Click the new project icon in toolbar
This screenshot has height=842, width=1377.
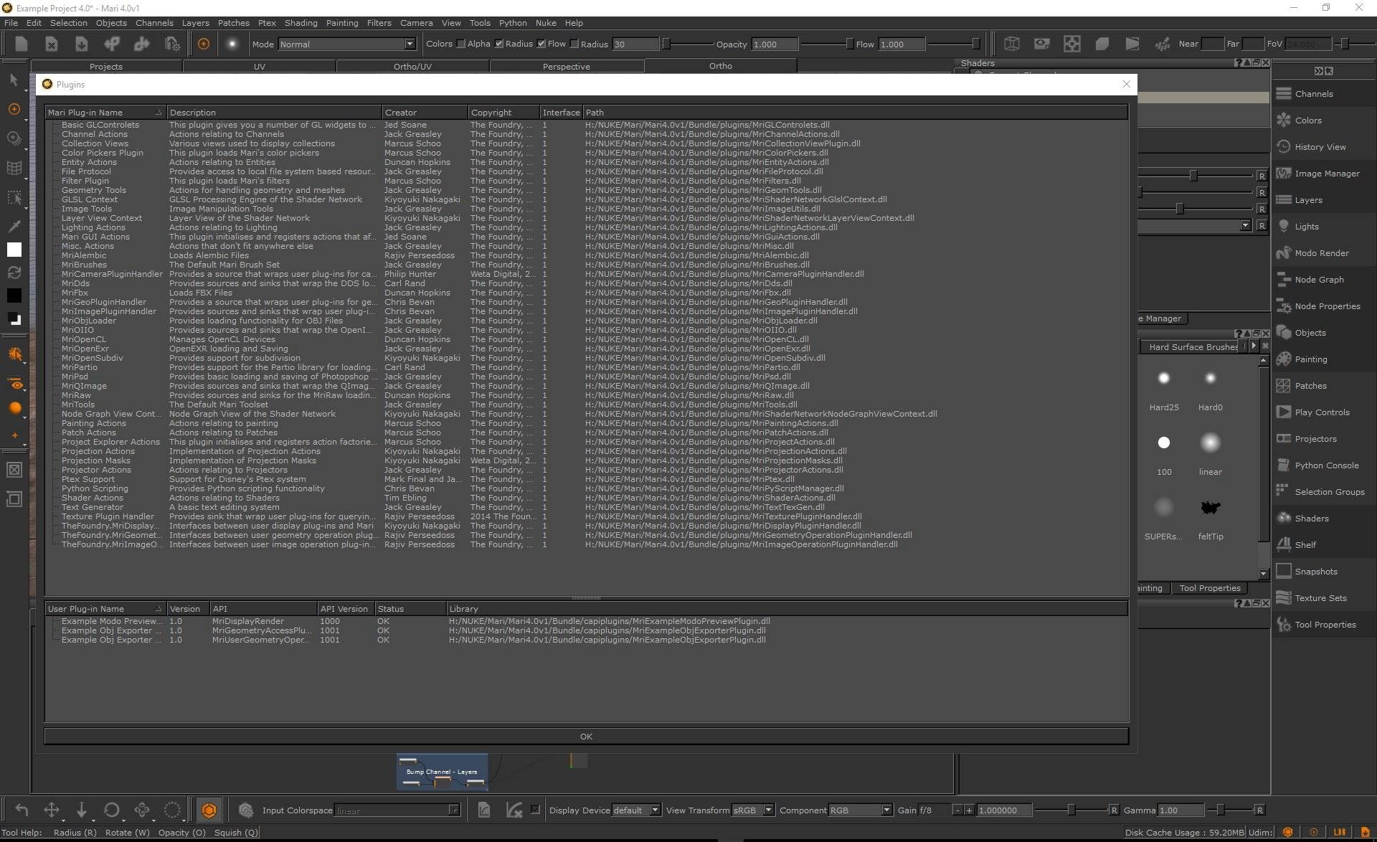tap(22, 44)
